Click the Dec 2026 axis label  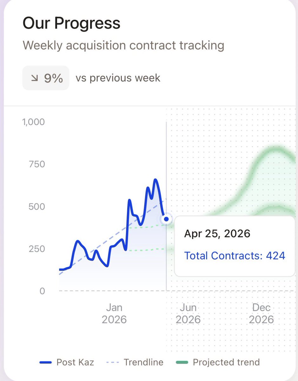(261, 313)
